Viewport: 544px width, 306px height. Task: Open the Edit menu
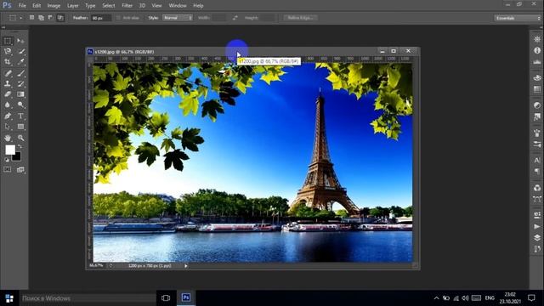37,6
